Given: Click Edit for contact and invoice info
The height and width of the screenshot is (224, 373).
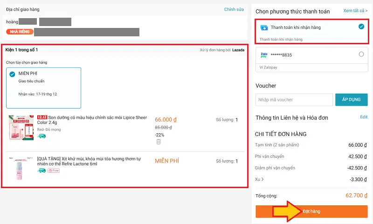Looking at the screenshot, I should [364, 117].
